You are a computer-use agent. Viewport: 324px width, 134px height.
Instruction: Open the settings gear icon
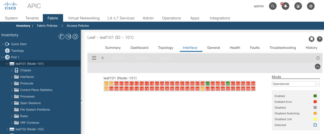pos(311,6)
